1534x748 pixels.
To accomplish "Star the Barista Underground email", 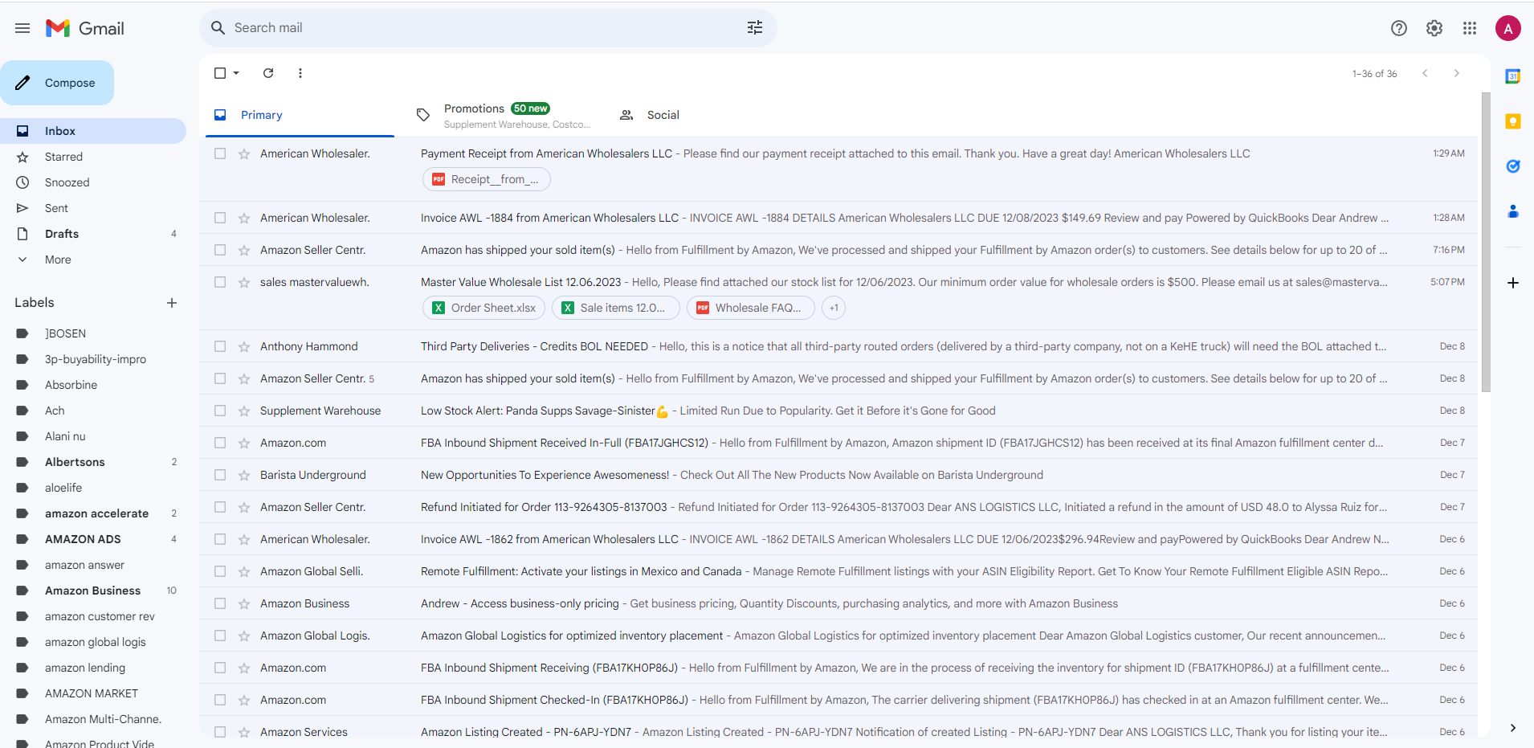I will coord(244,475).
